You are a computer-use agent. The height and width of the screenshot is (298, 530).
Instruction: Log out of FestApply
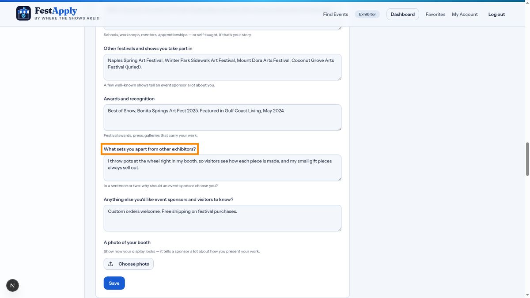point(496,14)
